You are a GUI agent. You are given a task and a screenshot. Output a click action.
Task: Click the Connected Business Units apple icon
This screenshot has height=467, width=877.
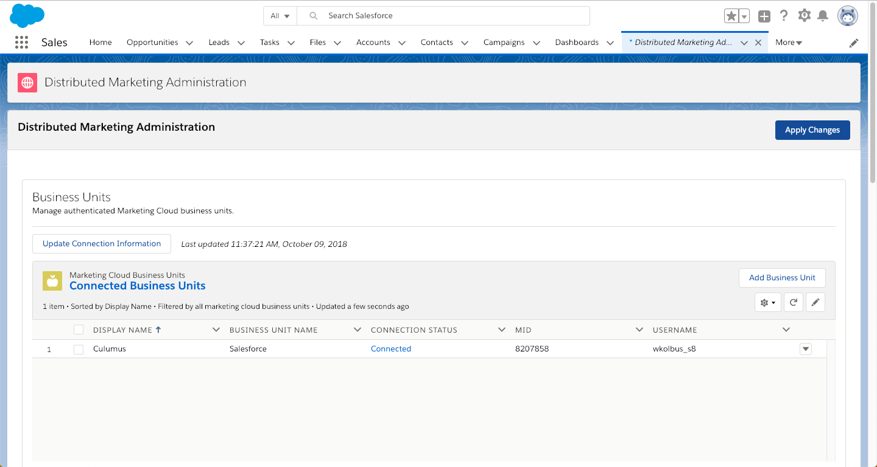52,281
